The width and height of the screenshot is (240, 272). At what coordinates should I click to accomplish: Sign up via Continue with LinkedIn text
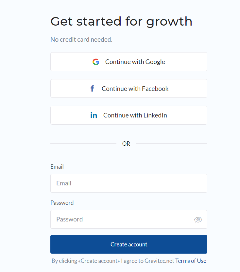(135, 115)
